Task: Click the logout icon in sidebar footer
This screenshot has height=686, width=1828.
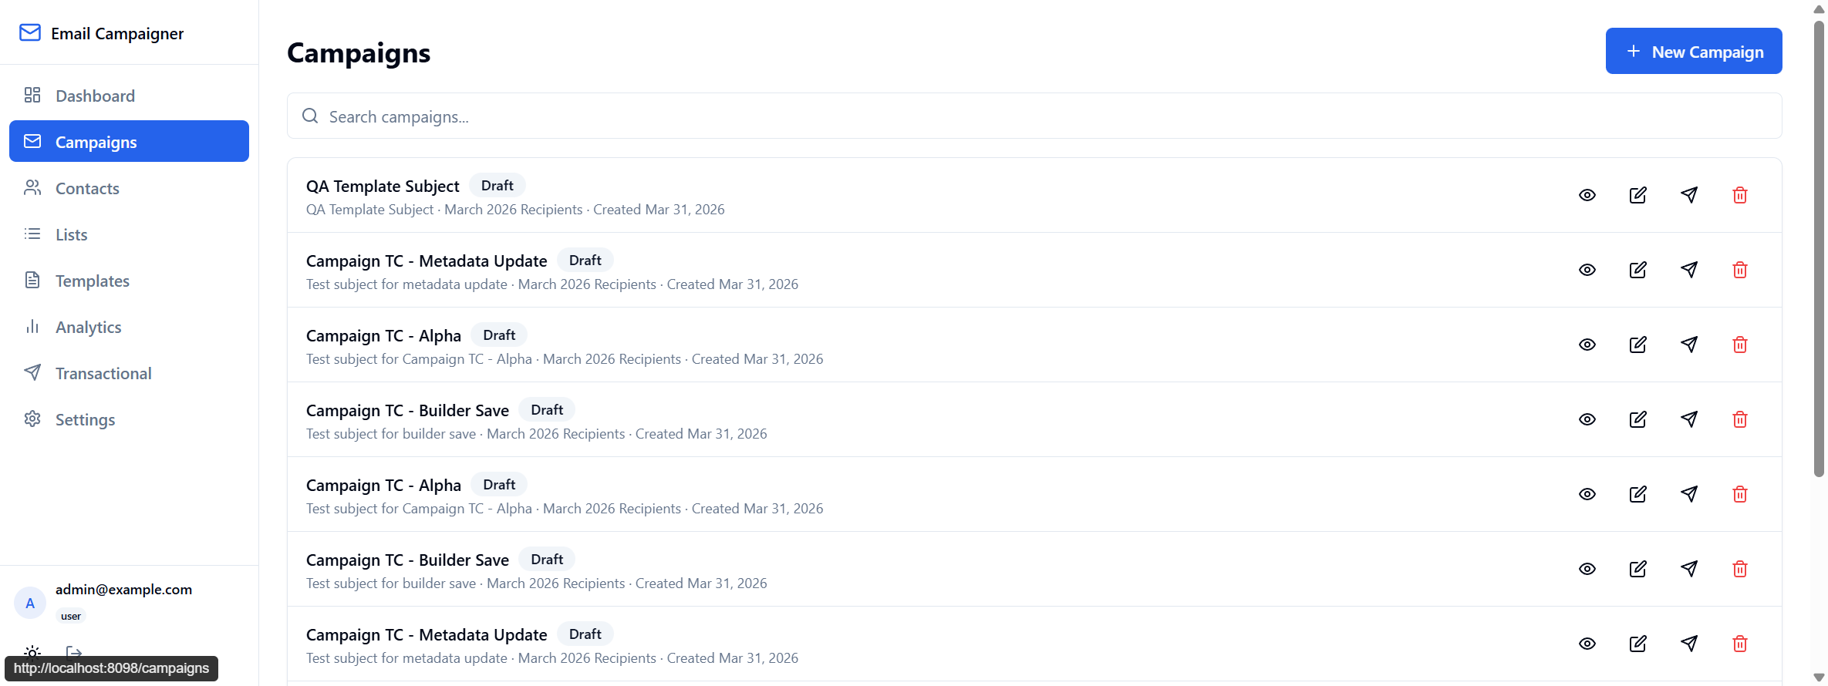Action: (73, 652)
